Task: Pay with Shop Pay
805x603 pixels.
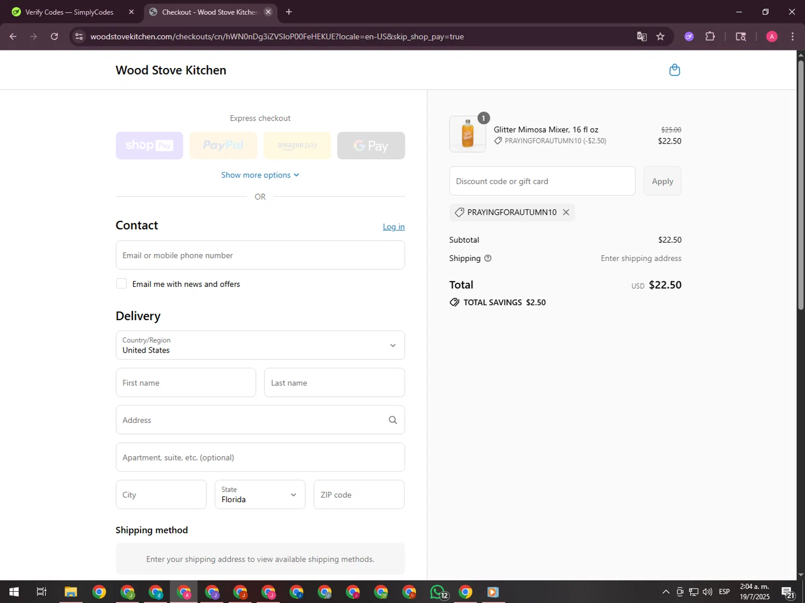Action: pyautogui.click(x=149, y=145)
